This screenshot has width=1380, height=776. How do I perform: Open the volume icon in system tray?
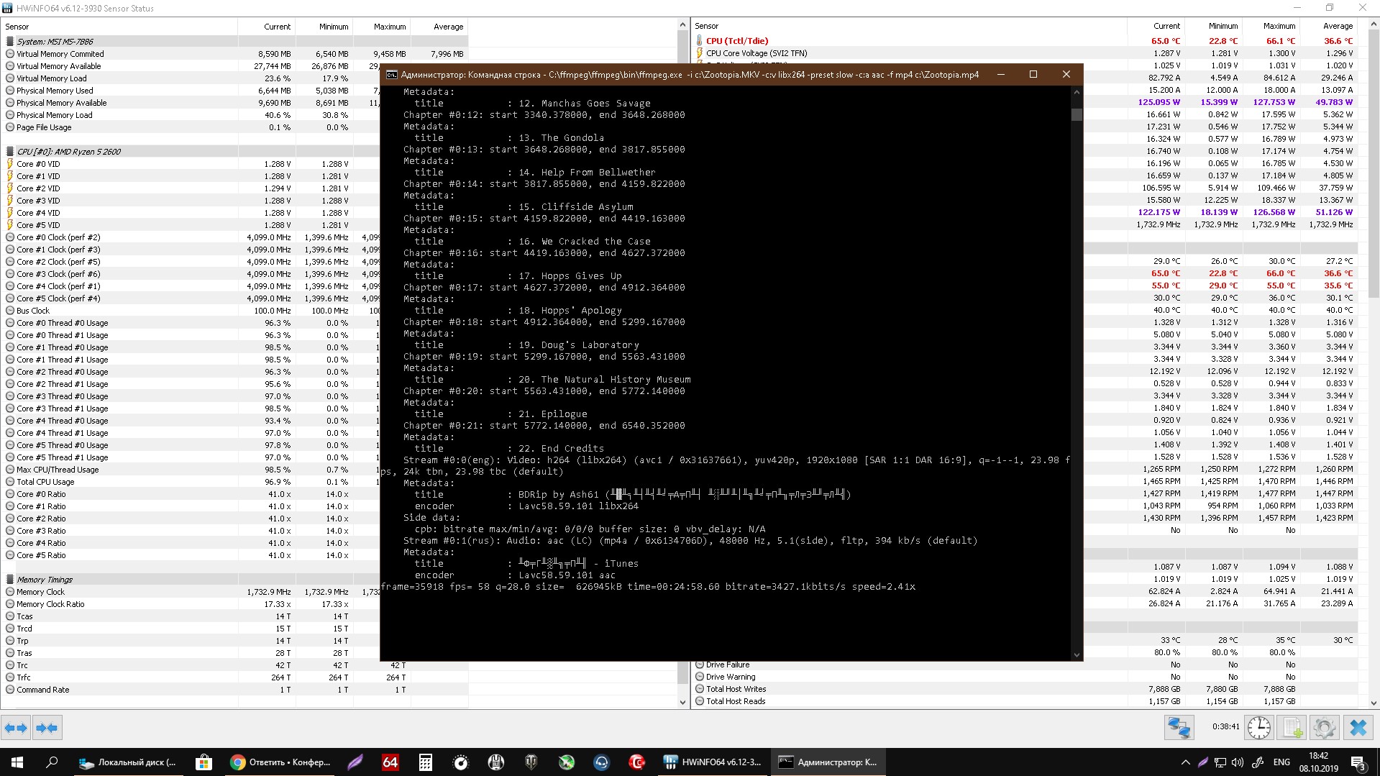point(1238,762)
